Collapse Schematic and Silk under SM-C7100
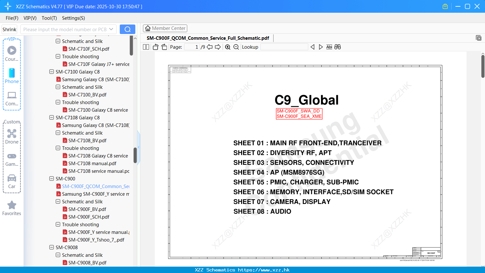This screenshot has width=485, height=273. pyautogui.click(x=58, y=87)
